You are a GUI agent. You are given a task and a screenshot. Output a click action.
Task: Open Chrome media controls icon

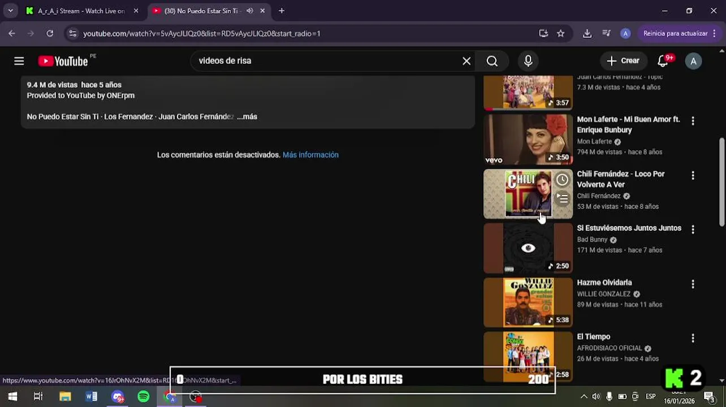pyautogui.click(x=606, y=33)
